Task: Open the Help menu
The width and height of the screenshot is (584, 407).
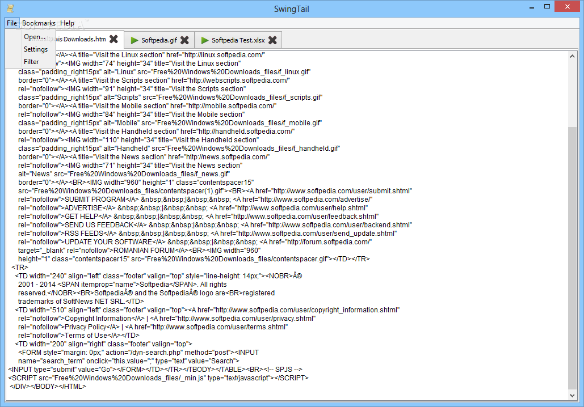Action: pyautogui.click(x=68, y=23)
